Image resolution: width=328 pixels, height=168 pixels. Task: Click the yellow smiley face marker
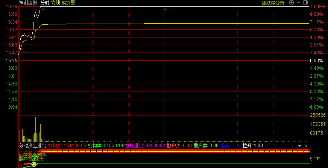[x=34, y=164]
